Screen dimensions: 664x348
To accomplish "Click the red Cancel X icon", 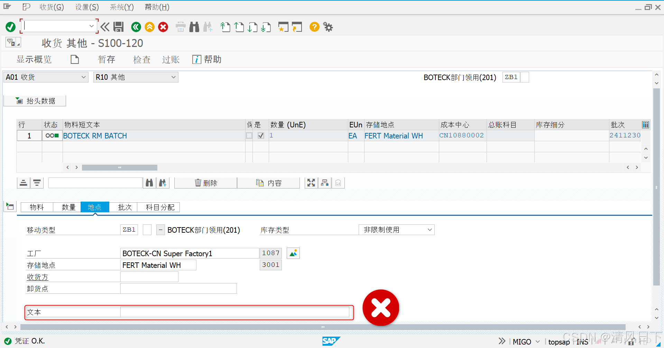I will click(x=163, y=27).
